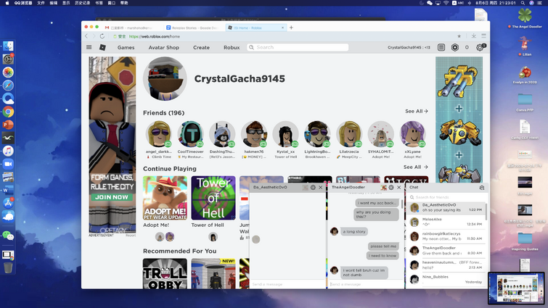Click the screenshot preview thumbnail
Image resolution: width=548 pixels, height=308 pixels.
coord(516,288)
